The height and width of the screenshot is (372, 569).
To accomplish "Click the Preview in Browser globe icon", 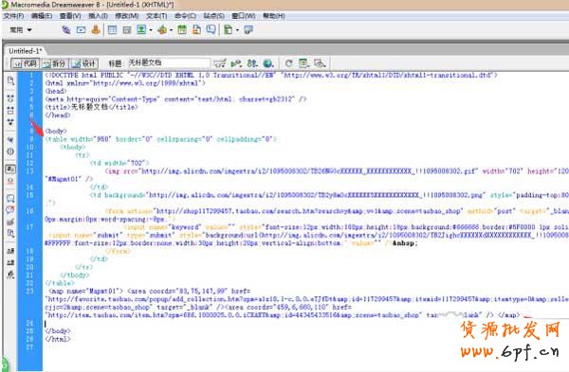I will (268, 63).
